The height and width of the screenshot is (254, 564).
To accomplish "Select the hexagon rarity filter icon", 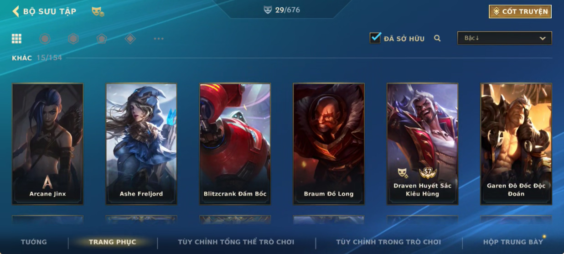I will (x=73, y=39).
